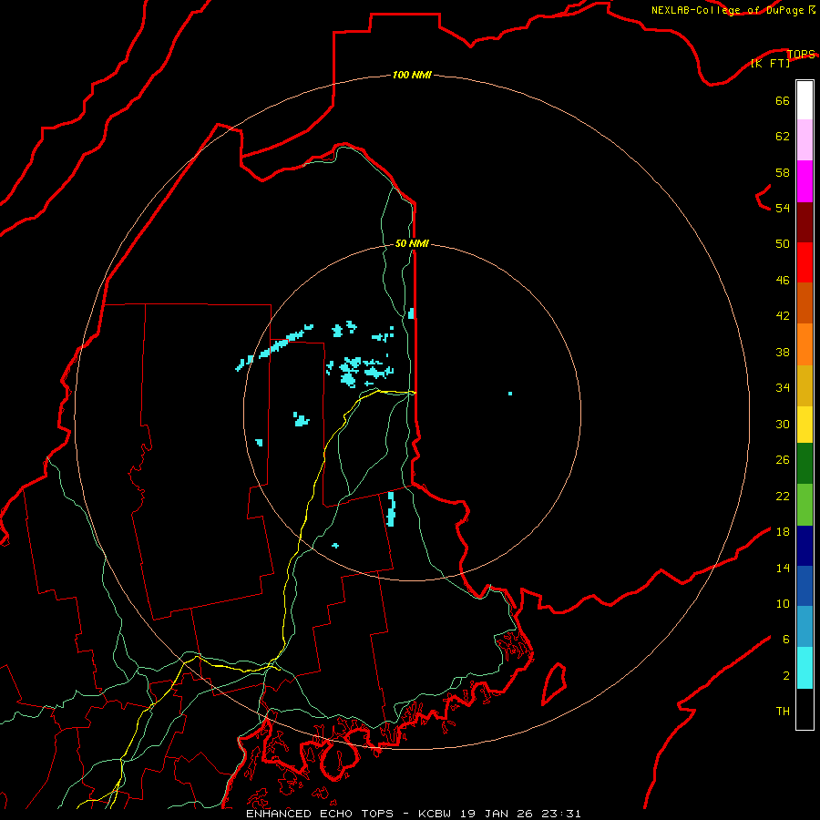The width and height of the screenshot is (820, 820).
Task: Click the red island outline off the coast
Action: 554,684
